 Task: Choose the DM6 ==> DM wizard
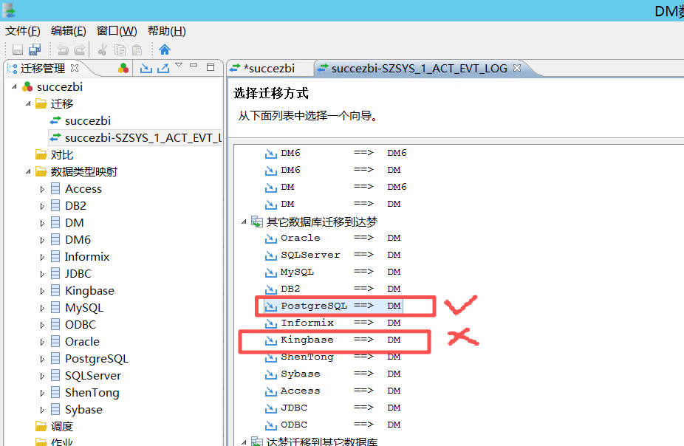pyautogui.click(x=333, y=170)
